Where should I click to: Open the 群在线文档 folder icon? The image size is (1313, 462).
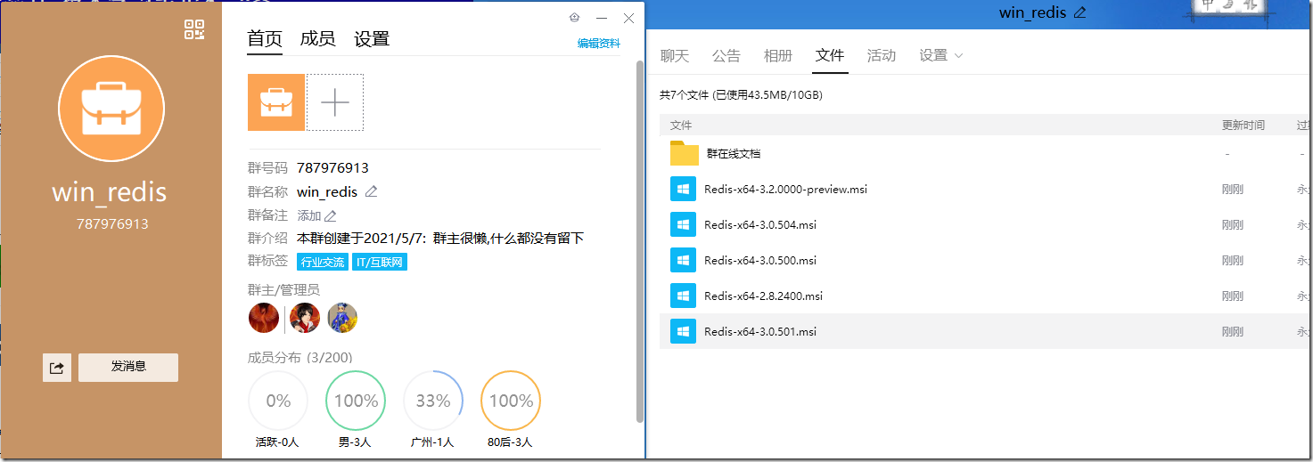pyautogui.click(x=685, y=153)
